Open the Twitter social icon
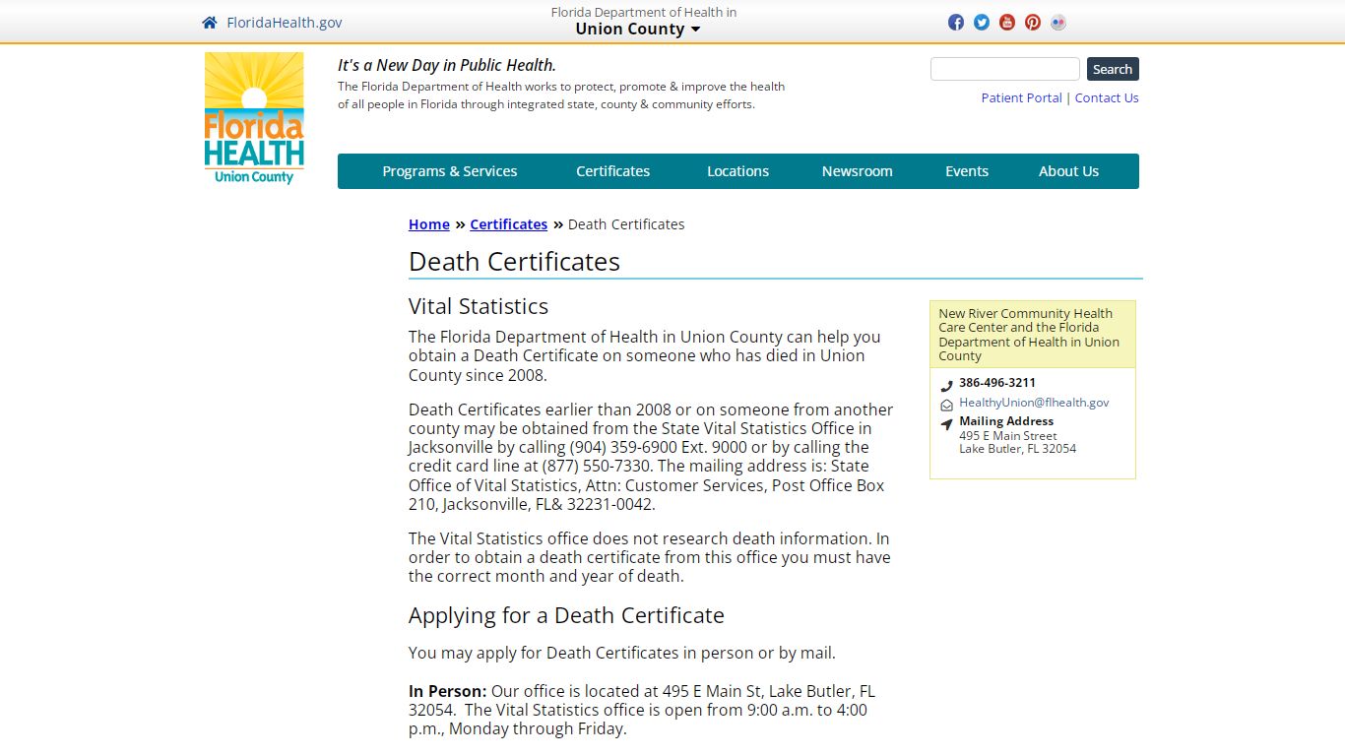The width and height of the screenshot is (1345, 756). (982, 23)
